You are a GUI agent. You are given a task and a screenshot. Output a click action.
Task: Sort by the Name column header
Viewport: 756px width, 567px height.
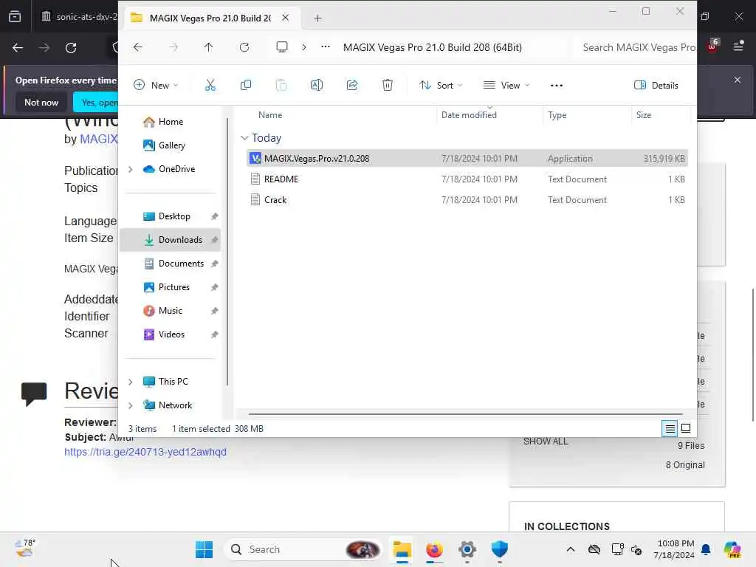click(270, 115)
